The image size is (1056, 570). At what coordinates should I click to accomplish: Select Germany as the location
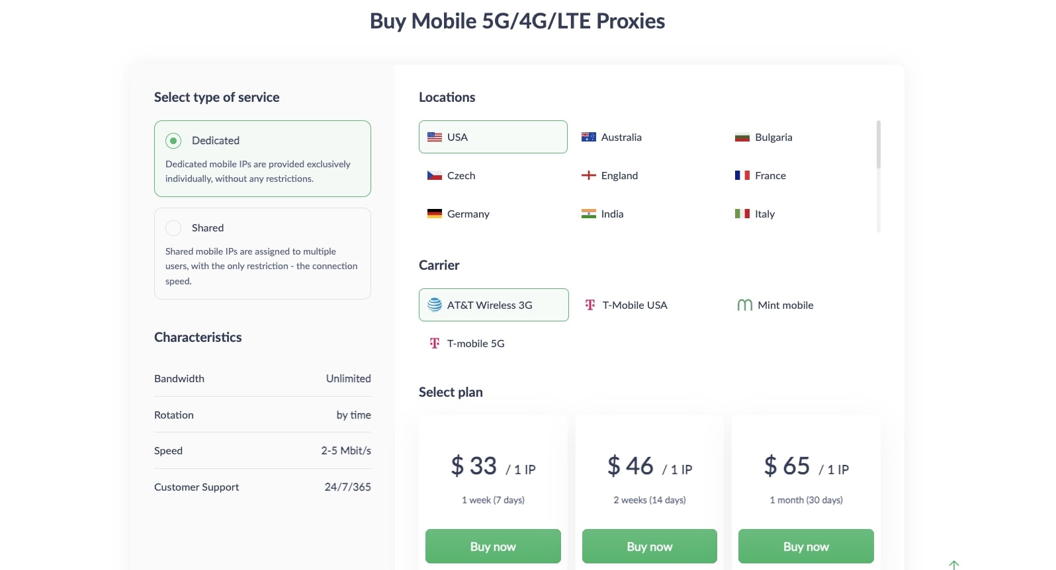467,214
